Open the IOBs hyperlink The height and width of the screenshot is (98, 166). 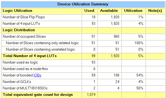click(x=37, y=75)
